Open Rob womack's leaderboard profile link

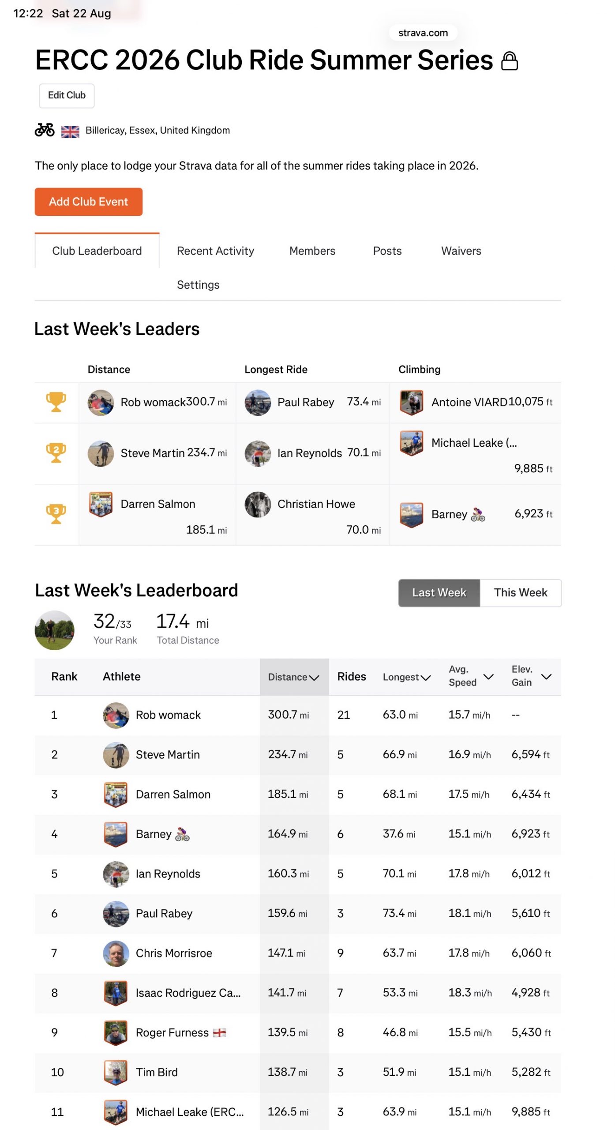coord(168,715)
